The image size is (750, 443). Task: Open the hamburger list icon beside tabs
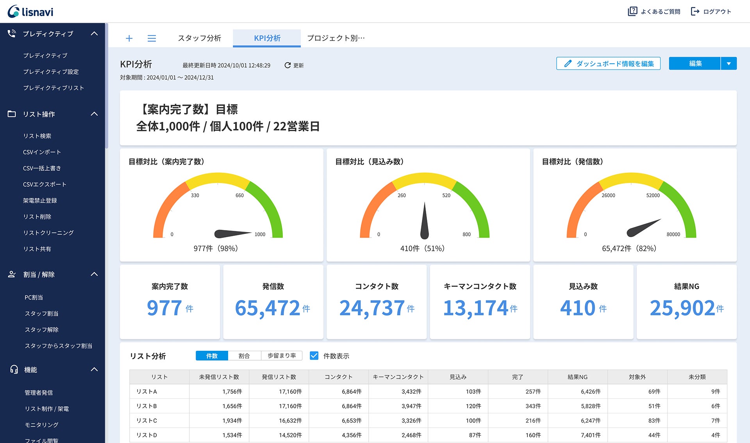click(x=152, y=38)
